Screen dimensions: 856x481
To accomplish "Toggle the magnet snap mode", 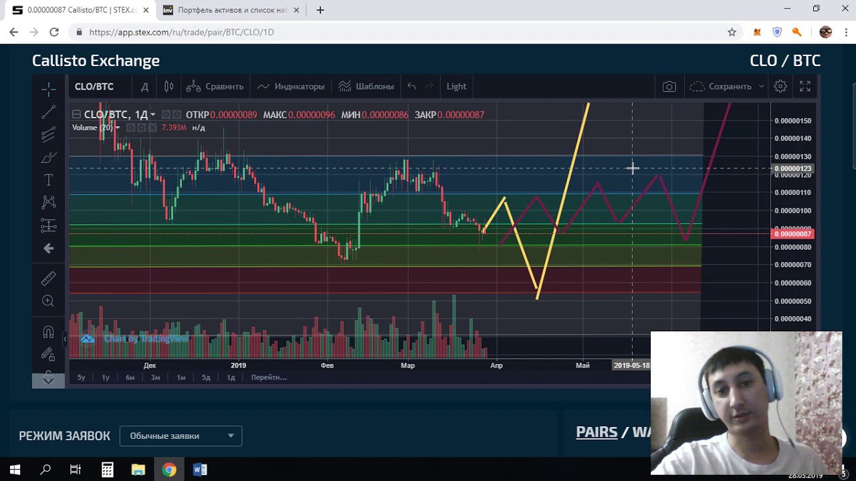I will coord(48,332).
